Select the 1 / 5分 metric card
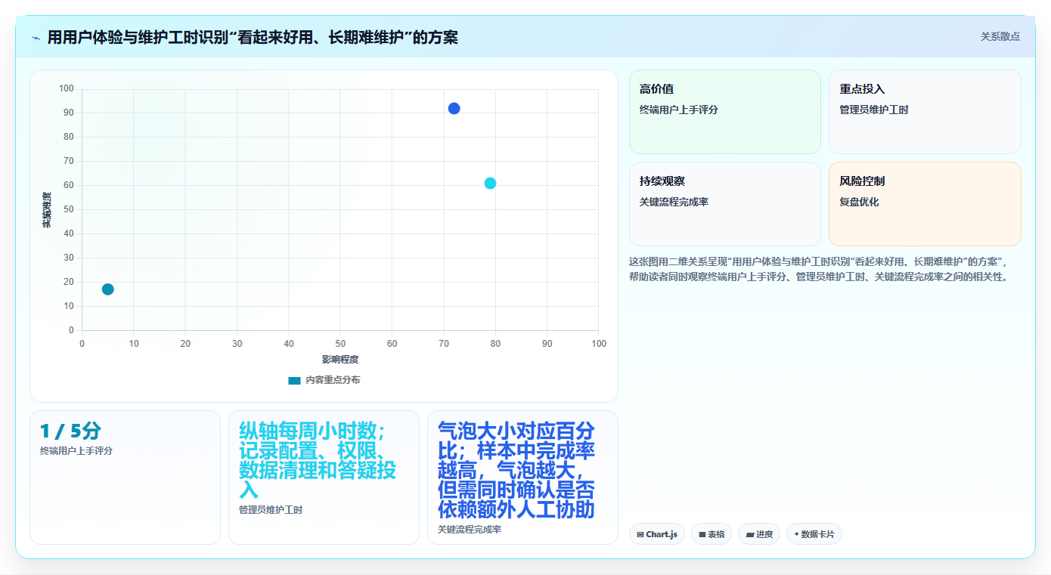This screenshot has height=575, width=1051. (x=125, y=478)
